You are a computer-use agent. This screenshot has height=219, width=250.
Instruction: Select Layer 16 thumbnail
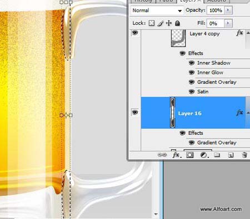(x=173, y=113)
